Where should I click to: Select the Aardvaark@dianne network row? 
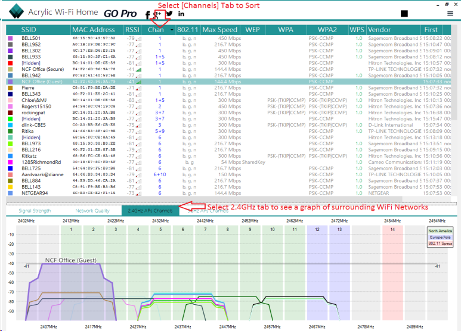tap(228, 174)
